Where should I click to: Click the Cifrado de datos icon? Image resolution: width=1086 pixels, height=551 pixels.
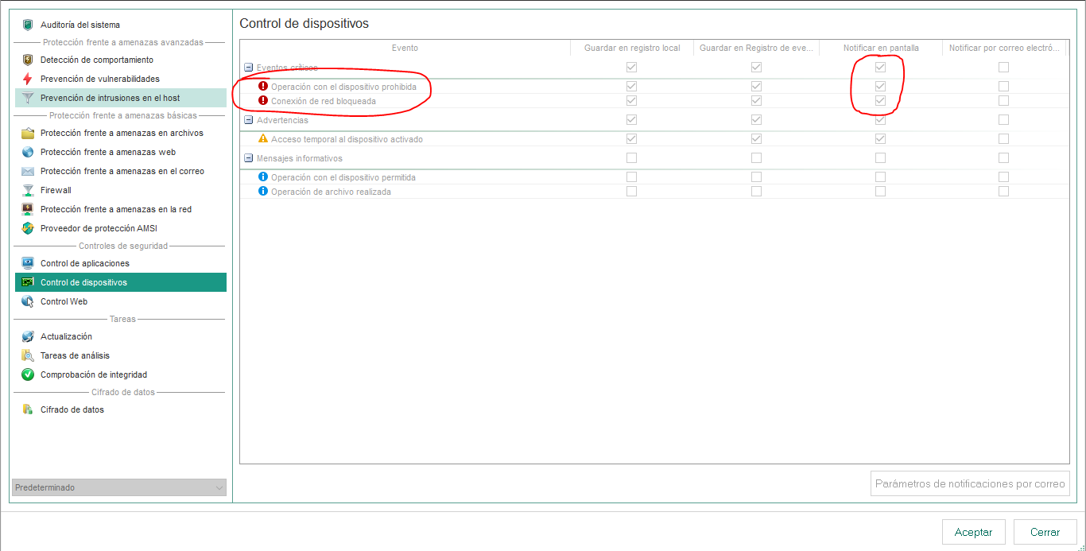point(28,409)
